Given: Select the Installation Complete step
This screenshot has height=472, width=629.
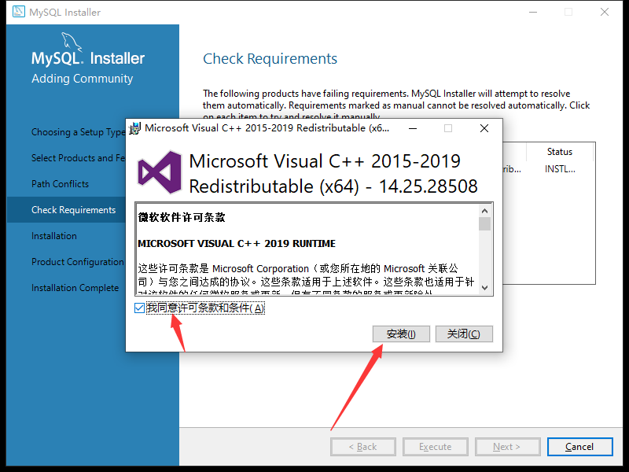Looking at the screenshot, I should (75, 288).
